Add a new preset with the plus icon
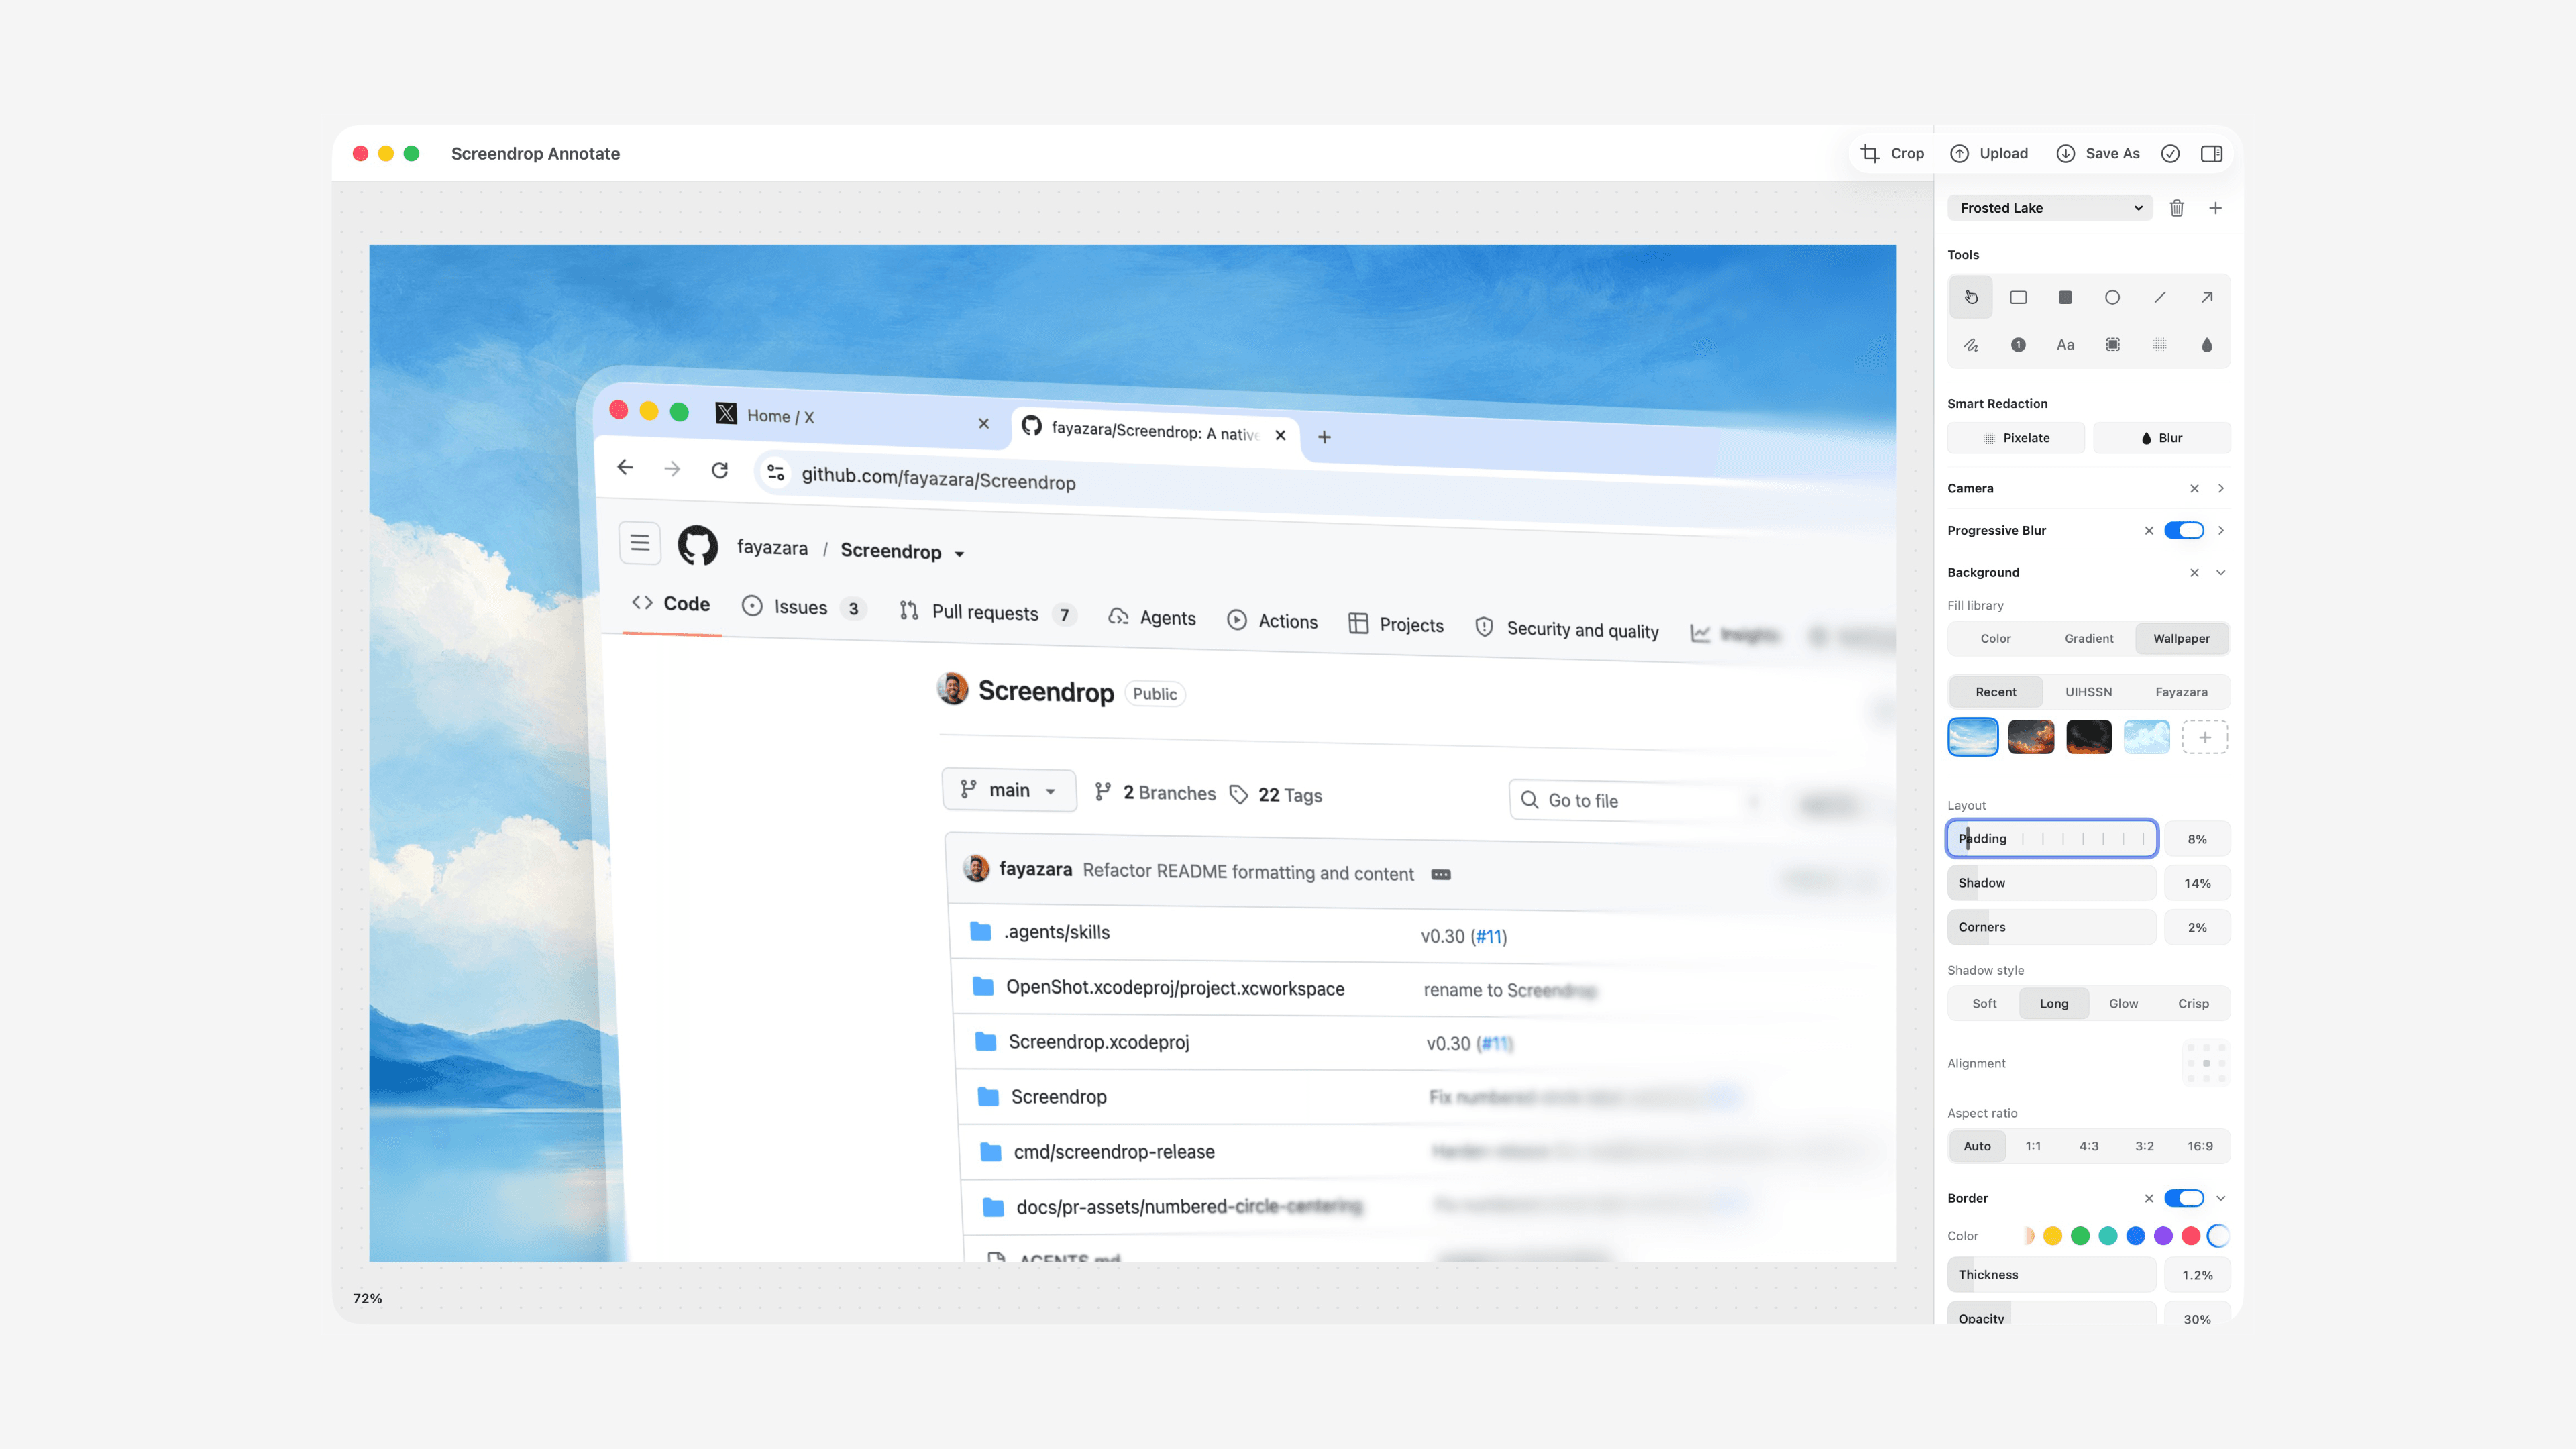 pos(2216,208)
